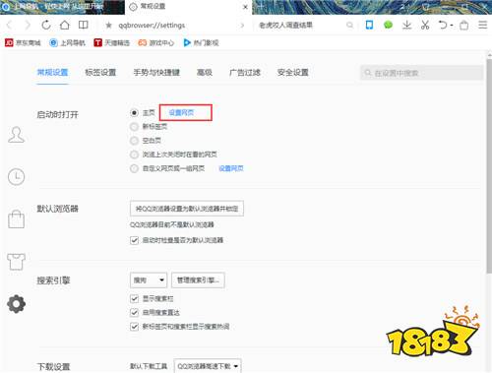Open the 京东商城 bookmark

pos(23,42)
